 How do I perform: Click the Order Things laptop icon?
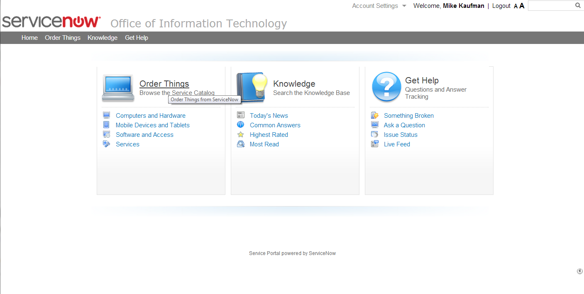click(118, 88)
